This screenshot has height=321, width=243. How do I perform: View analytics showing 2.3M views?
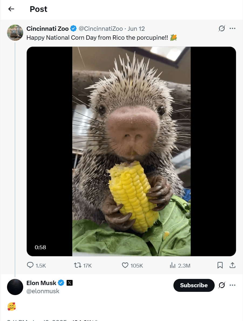[180, 265]
